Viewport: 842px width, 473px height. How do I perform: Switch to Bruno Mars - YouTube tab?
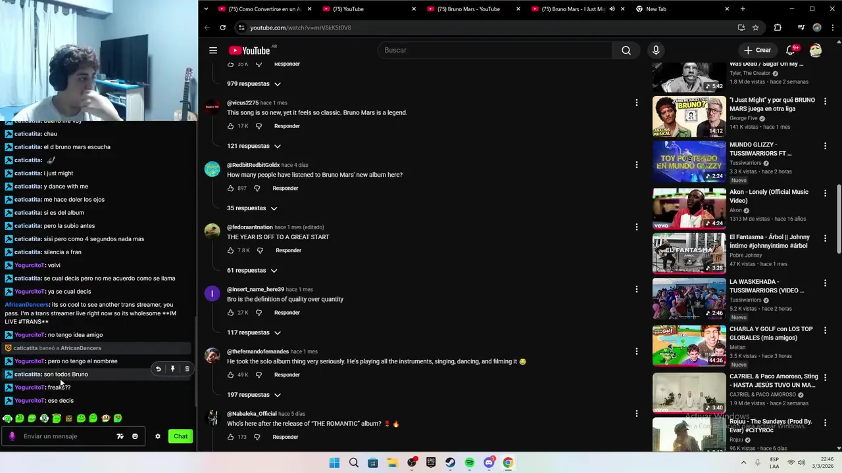coord(472,9)
